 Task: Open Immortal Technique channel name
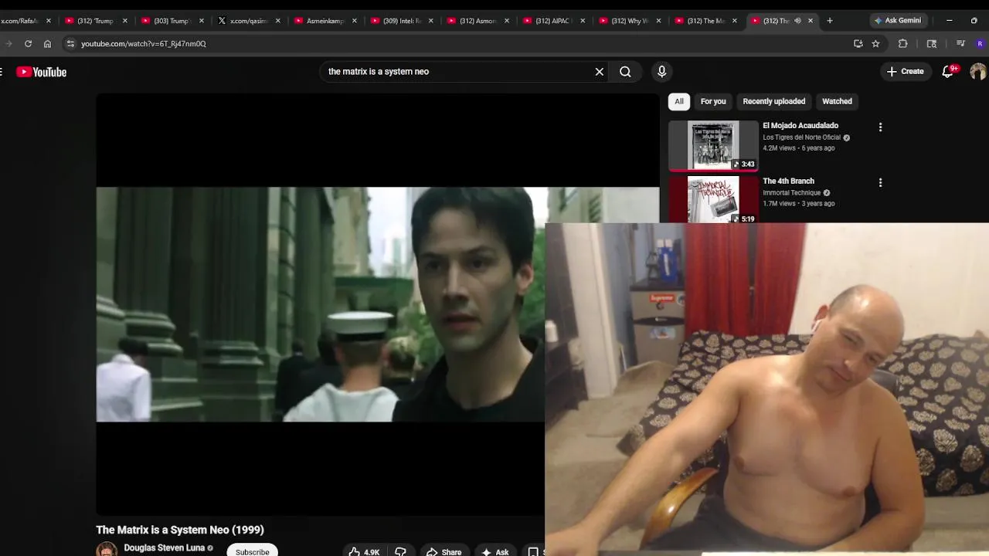pos(792,193)
